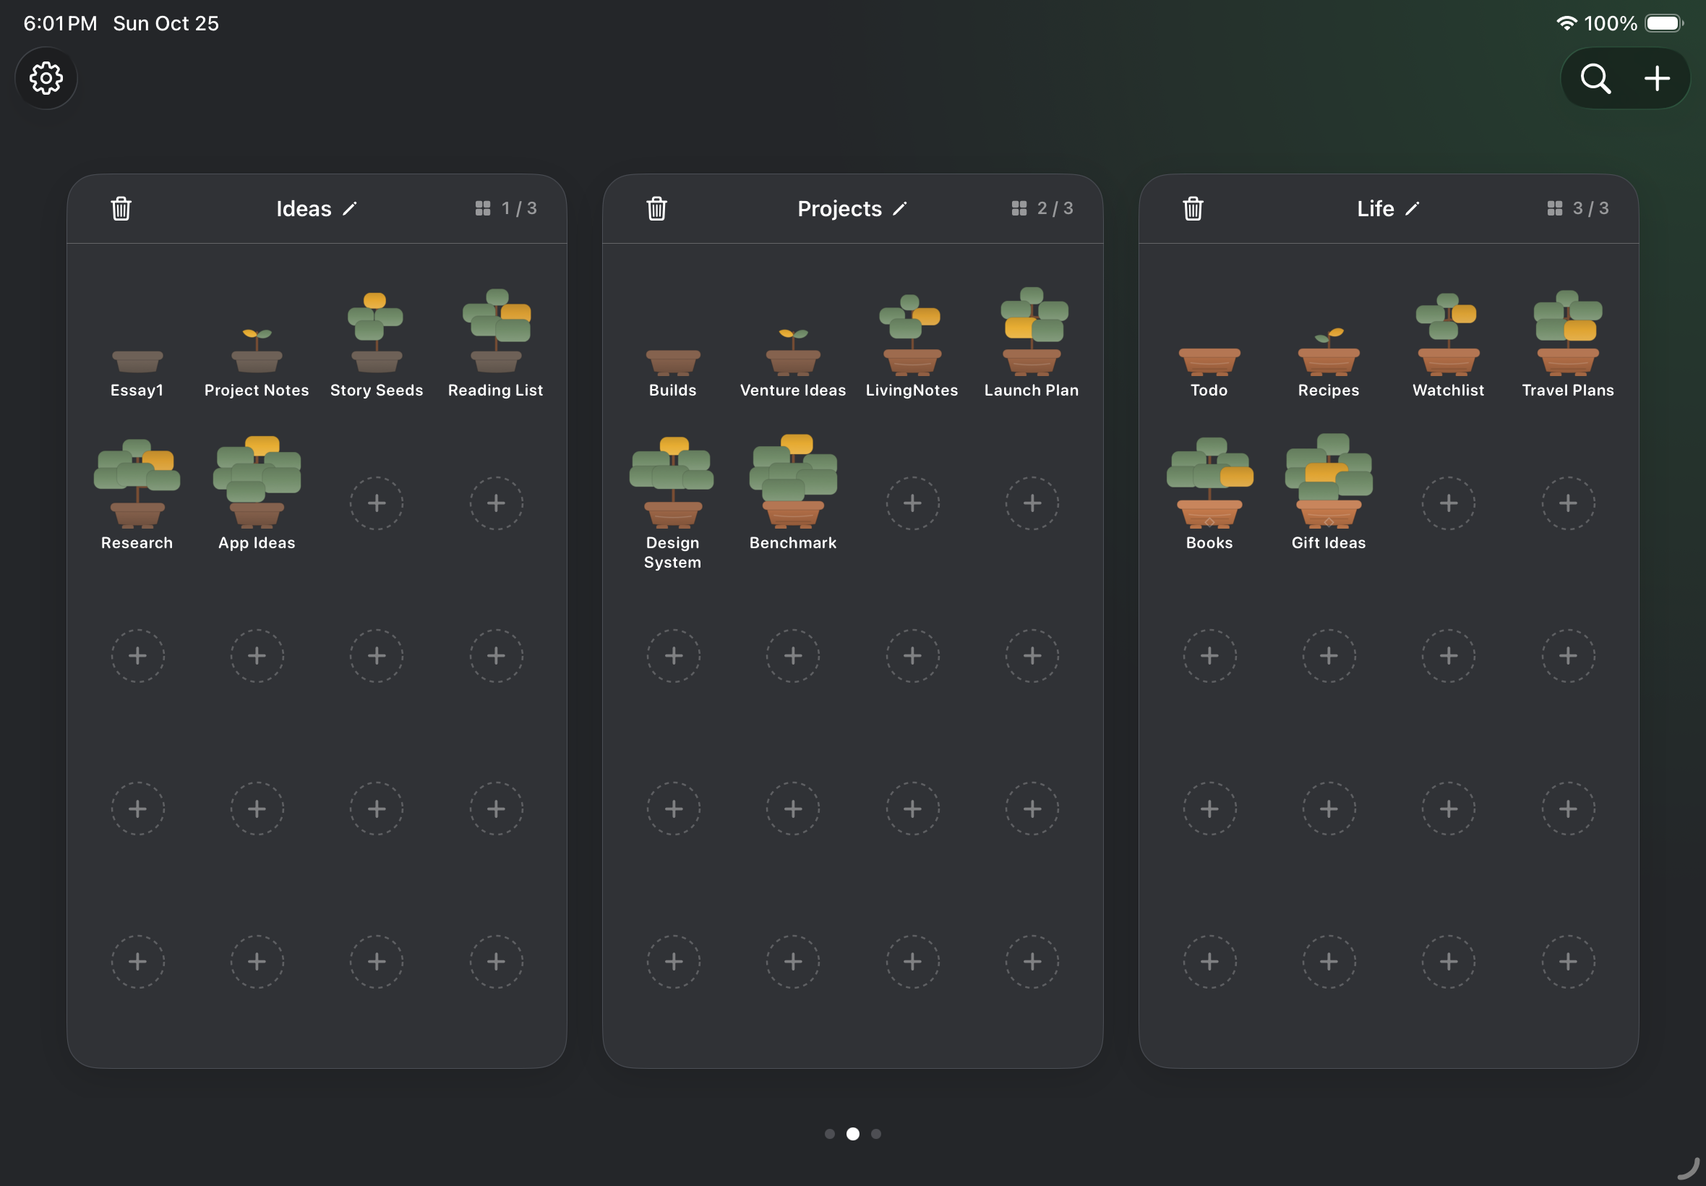Go to the first page dot
This screenshot has height=1186, width=1706.
(x=830, y=1133)
